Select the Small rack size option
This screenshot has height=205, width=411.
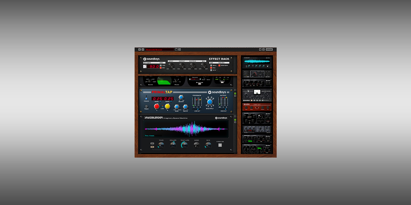211,65
